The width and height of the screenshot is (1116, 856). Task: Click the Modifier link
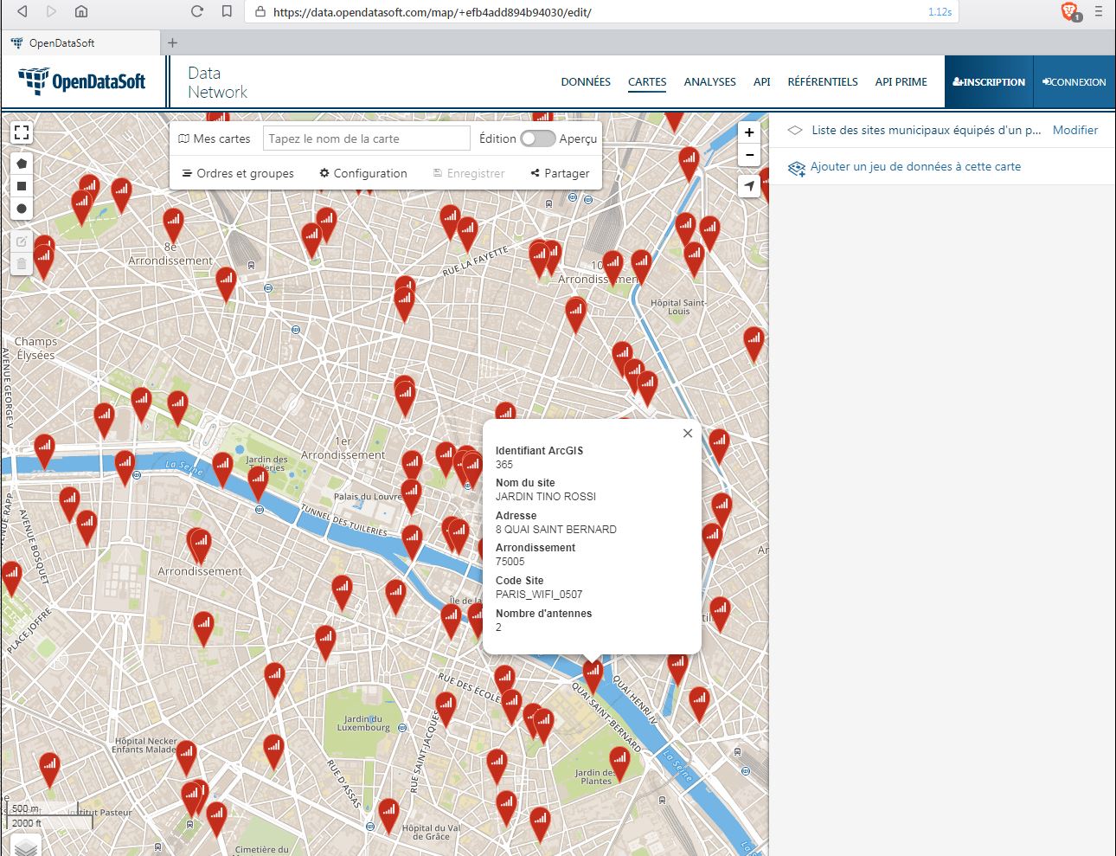click(x=1074, y=130)
